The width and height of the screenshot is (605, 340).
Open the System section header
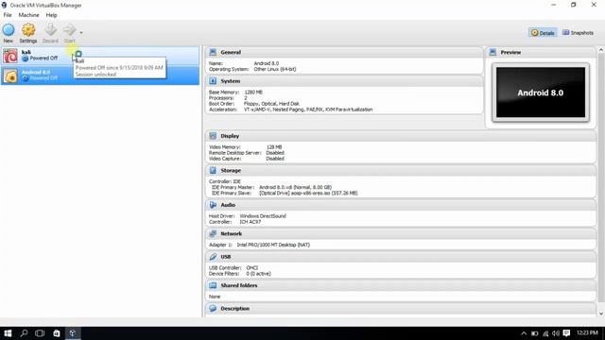(x=344, y=81)
